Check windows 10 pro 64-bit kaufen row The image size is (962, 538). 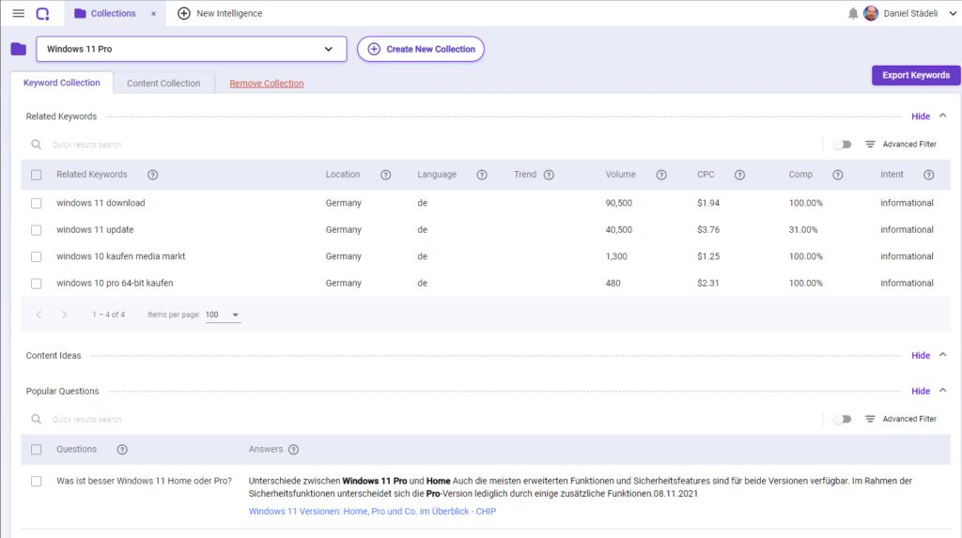37,284
